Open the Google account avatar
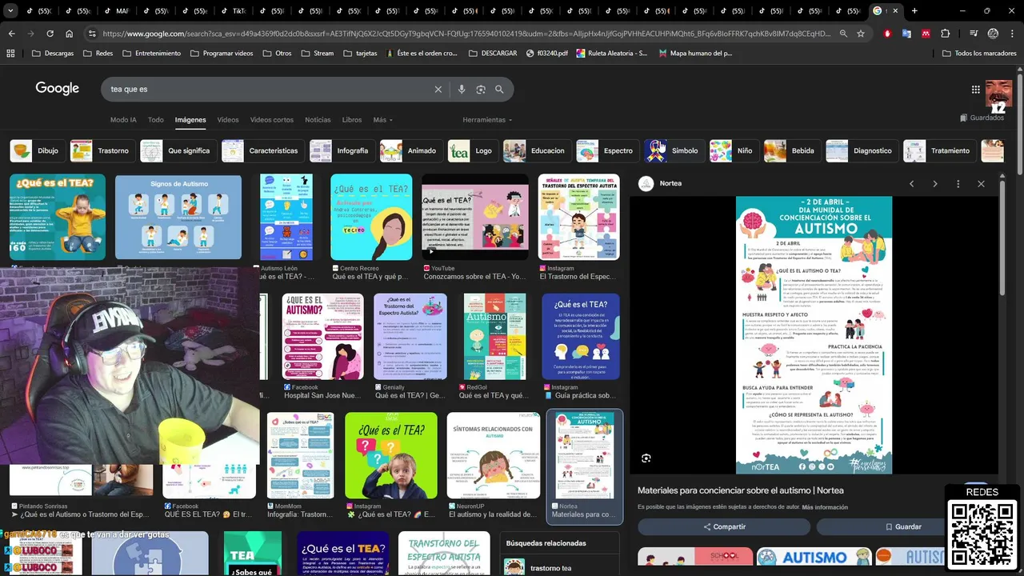Image resolution: width=1024 pixels, height=576 pixels. click(x=998, y=94)
